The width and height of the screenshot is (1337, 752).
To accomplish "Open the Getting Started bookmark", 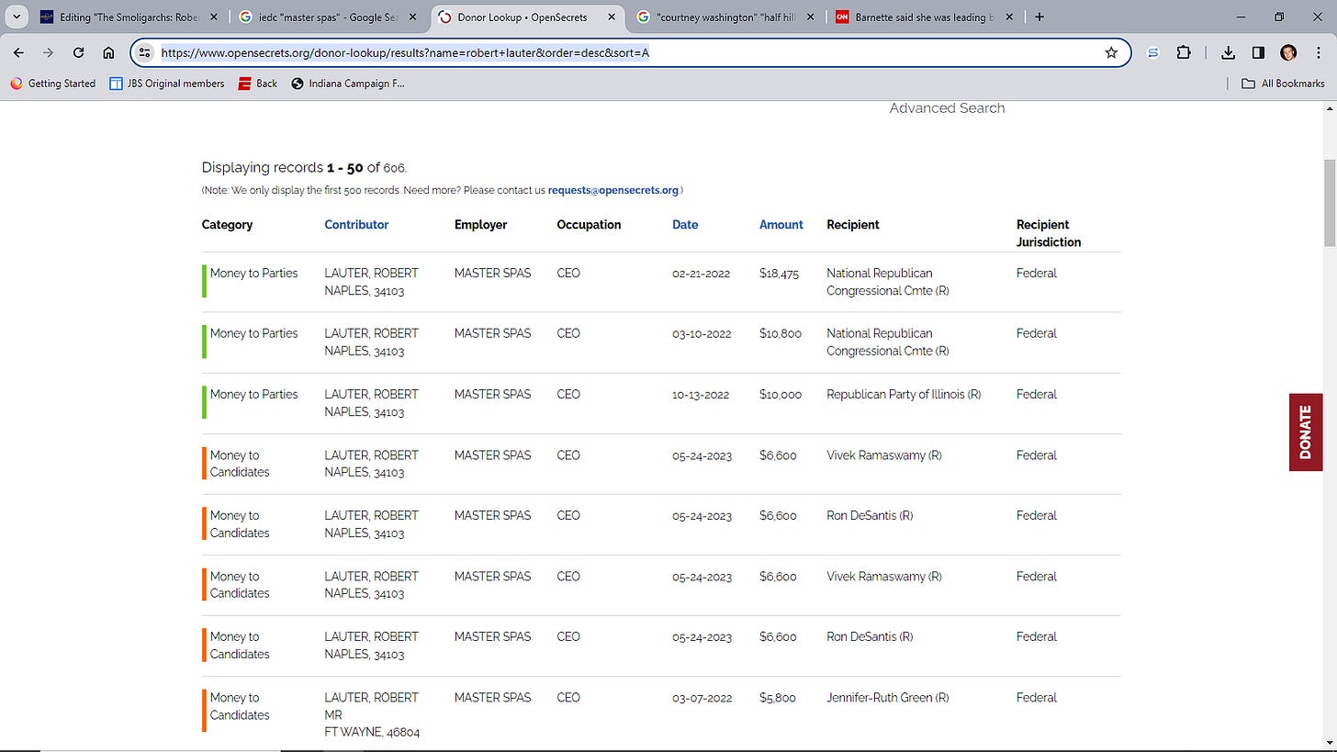I will point(53,84).
